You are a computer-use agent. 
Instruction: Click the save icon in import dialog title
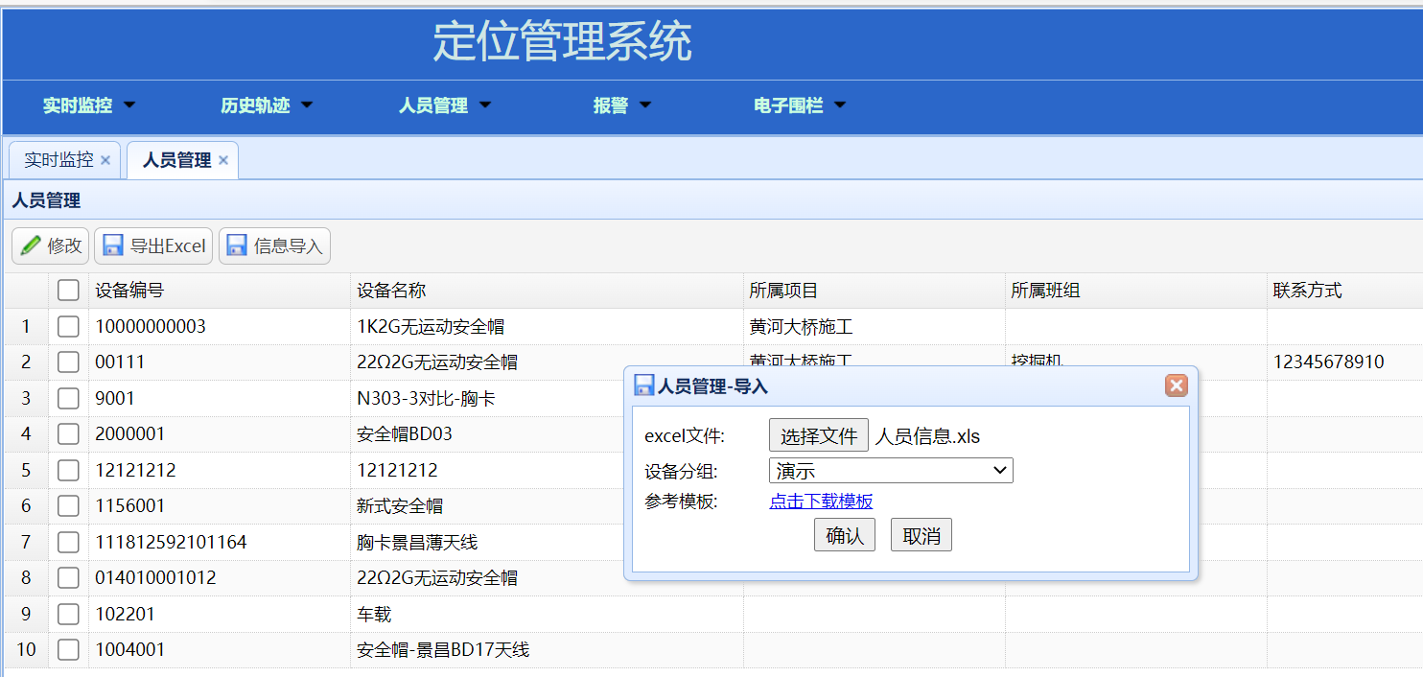(644, 386)
